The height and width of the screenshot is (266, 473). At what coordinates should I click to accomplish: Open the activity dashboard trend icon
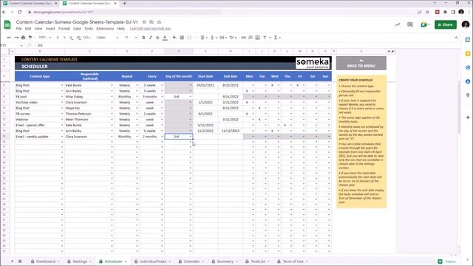(398, 24)
